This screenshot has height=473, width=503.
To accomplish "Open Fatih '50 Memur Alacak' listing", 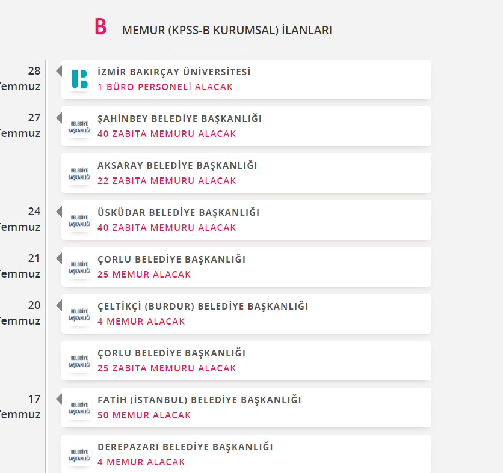I will tap(144, 415).
